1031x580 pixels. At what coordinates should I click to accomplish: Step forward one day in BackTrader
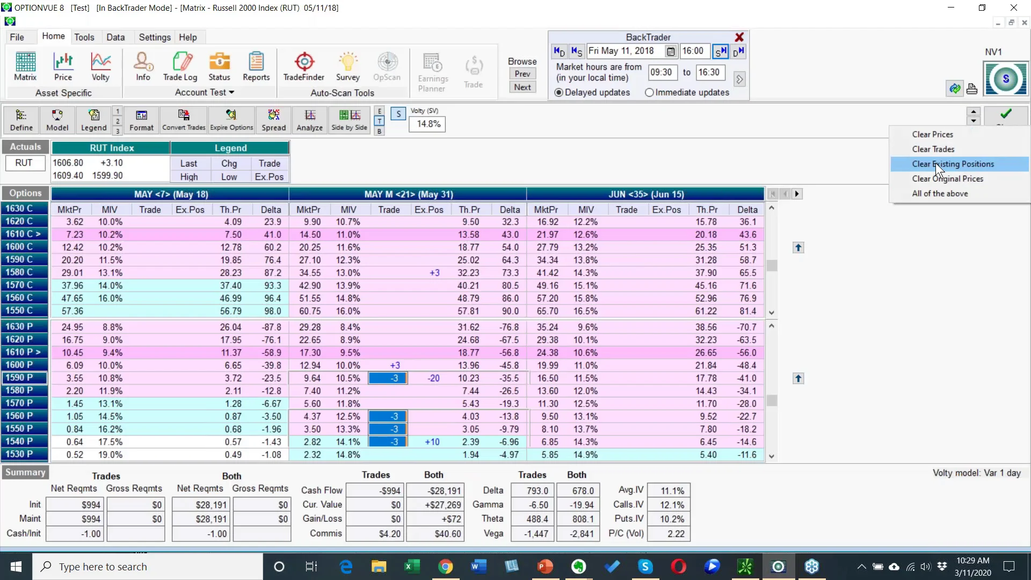coord(738,52)
